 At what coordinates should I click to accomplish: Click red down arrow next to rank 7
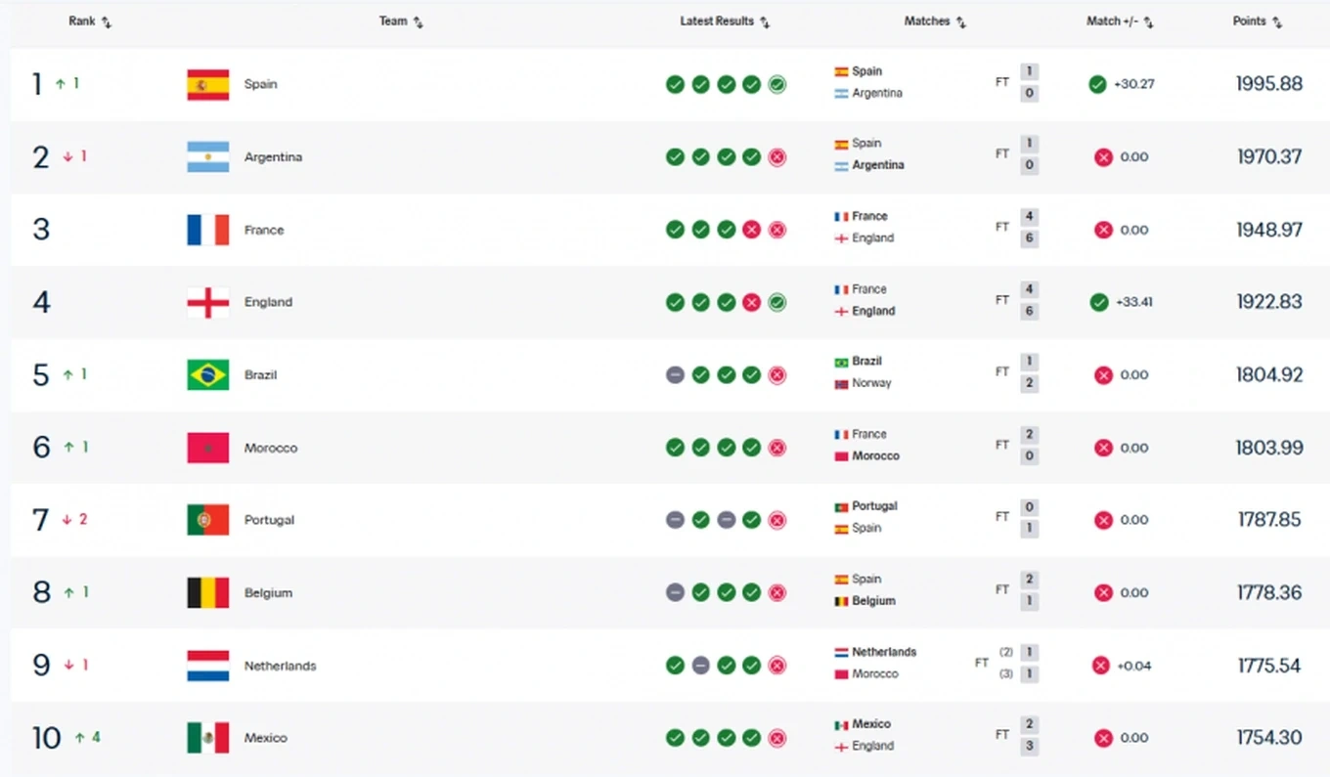[x=67, y=520]
